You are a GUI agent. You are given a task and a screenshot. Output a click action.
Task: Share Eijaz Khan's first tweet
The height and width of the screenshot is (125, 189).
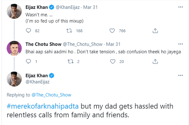(x=155, y=31)
